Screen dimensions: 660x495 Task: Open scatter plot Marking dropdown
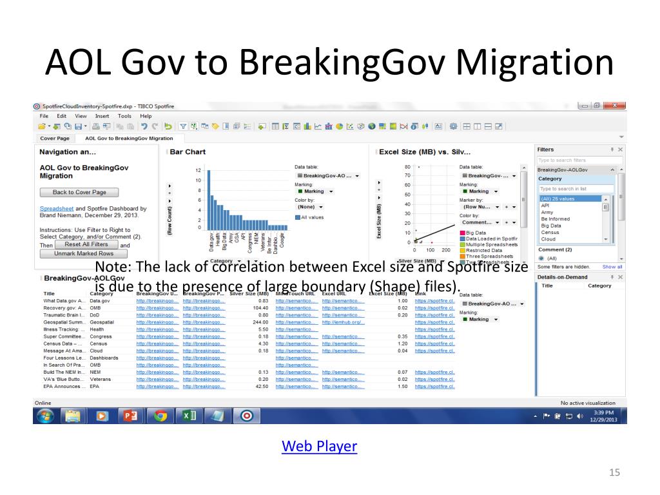(496, 191)
